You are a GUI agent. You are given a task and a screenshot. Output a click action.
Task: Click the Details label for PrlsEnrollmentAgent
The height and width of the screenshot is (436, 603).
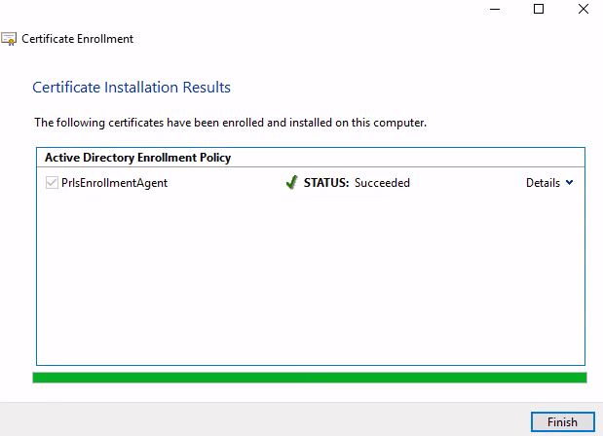tap(543, 183)
